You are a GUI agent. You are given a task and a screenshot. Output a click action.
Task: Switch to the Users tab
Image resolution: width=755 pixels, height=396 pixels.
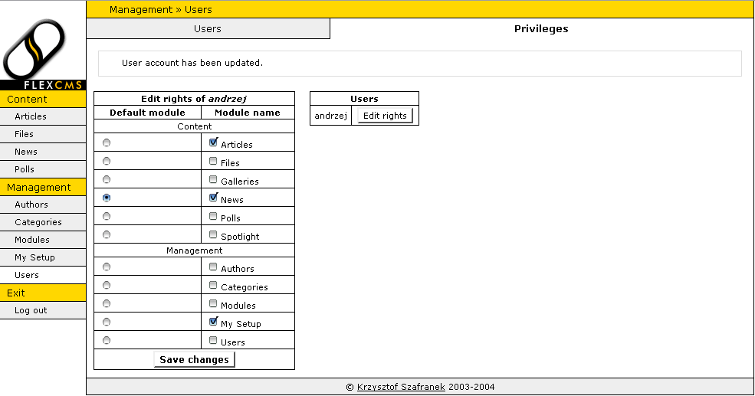(x=208, y=29)
